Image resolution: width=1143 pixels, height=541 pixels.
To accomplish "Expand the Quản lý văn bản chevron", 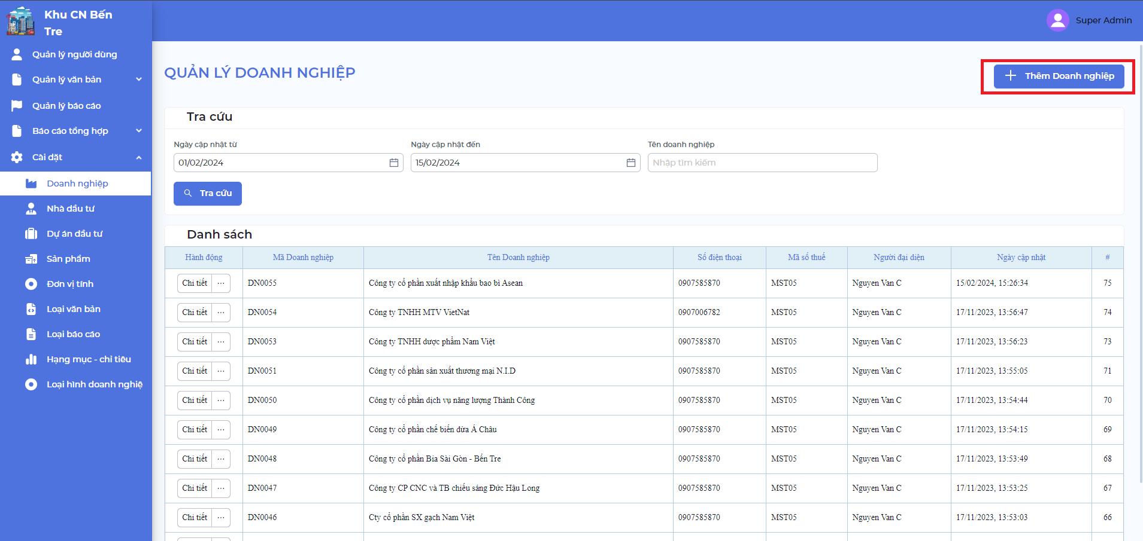I will click(x=139, y=80).
